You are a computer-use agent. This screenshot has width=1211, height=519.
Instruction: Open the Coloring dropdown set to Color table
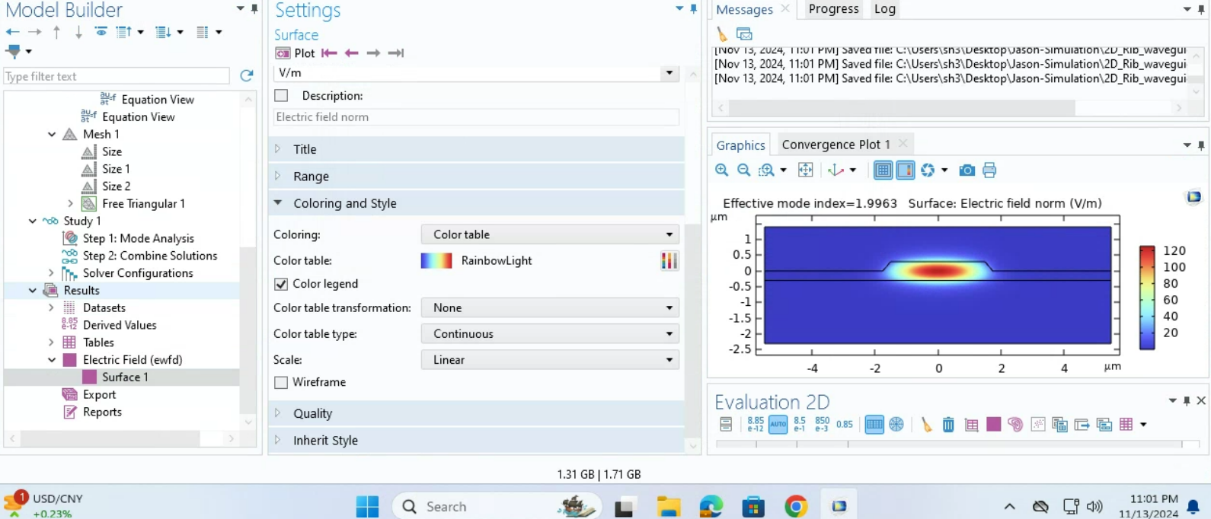(x=549, y=235)
